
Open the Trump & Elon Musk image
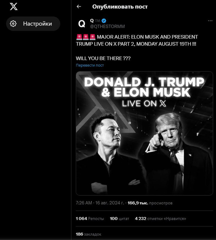(x=144, y=133)
